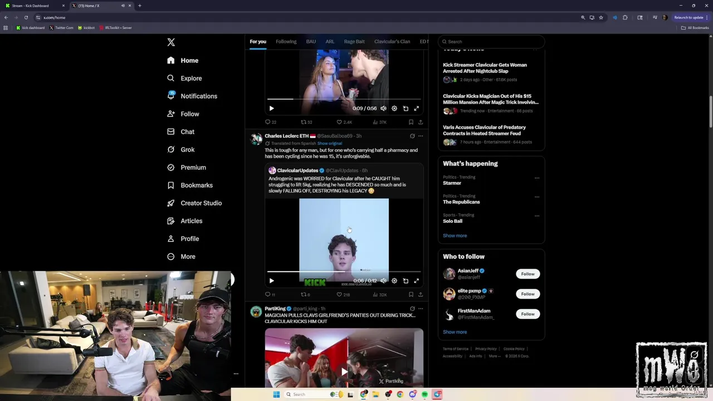Play the top video paused at 0:09
Viewport: 713px width, 401px height.
pyautogui.click(x=271, y=109)
